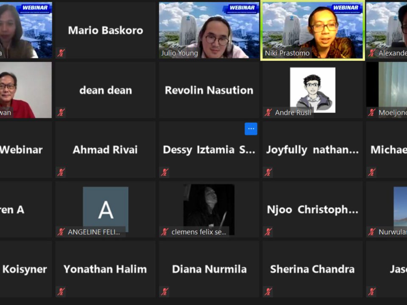The image size is (407, 305).
Task: Click Andre Rusli's cartoon avatar picture
Action: 312,90
